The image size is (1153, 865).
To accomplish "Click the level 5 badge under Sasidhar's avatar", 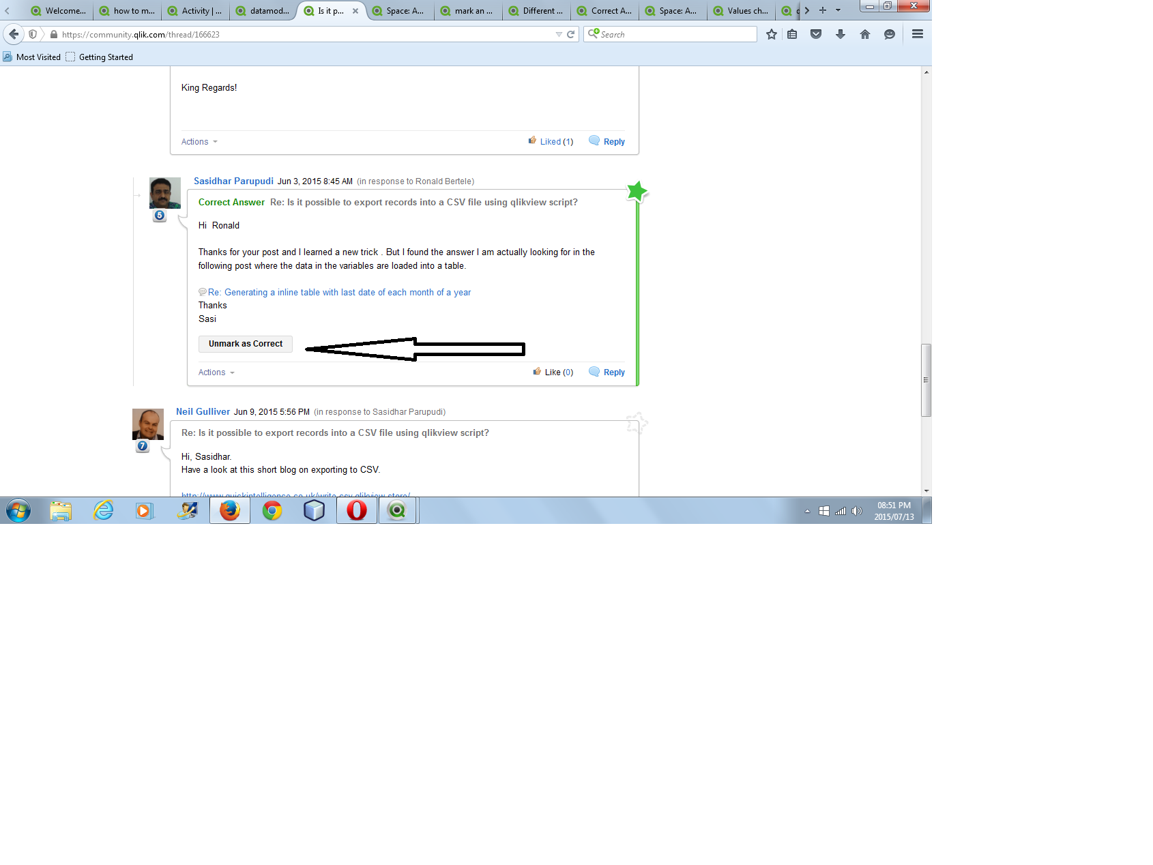I will pyautogui.click(x=160, y=216).
